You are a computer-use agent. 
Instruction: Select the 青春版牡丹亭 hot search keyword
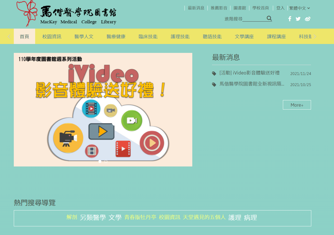[140, 217]
